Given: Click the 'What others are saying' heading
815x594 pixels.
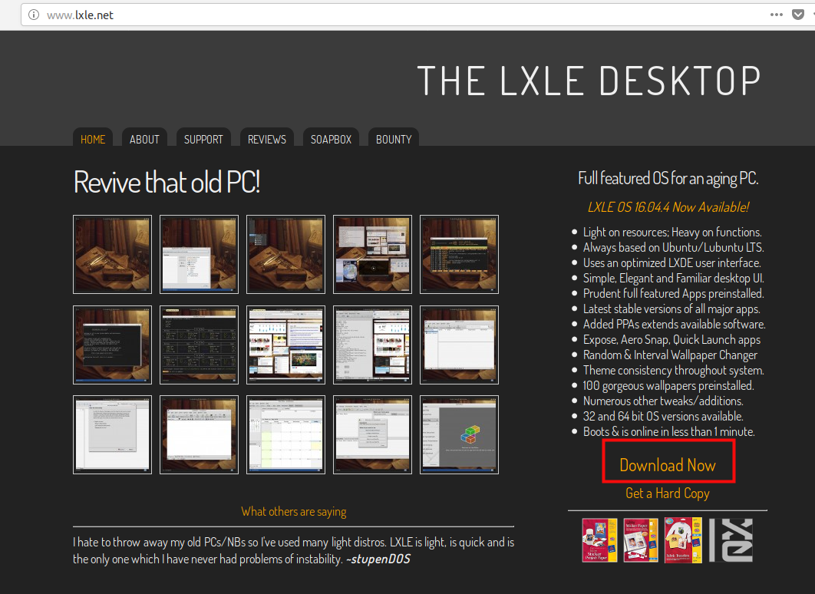Looking at the screenshot, I should (294, 511).
